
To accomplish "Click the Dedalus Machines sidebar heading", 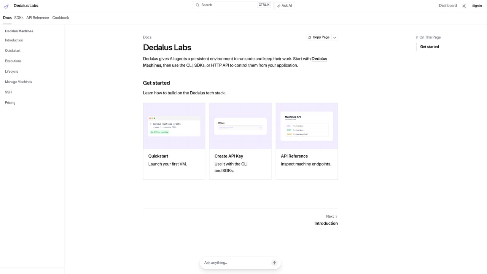I will point(19,31).
